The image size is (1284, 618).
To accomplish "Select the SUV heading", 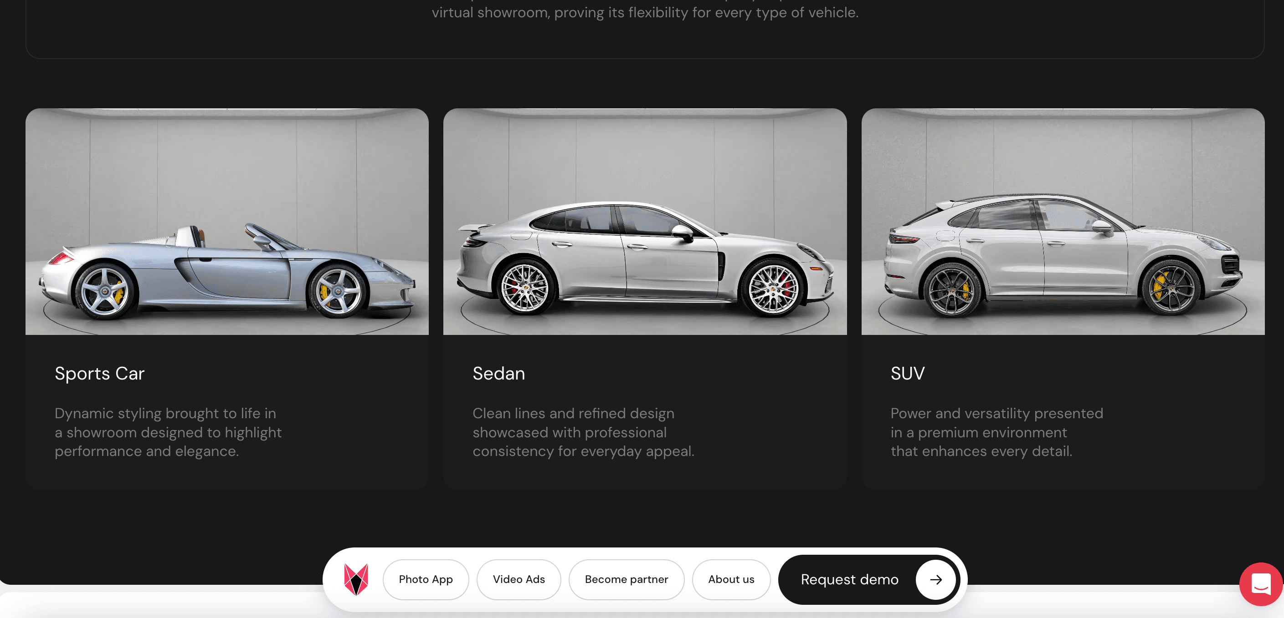I will pos(907,374).
